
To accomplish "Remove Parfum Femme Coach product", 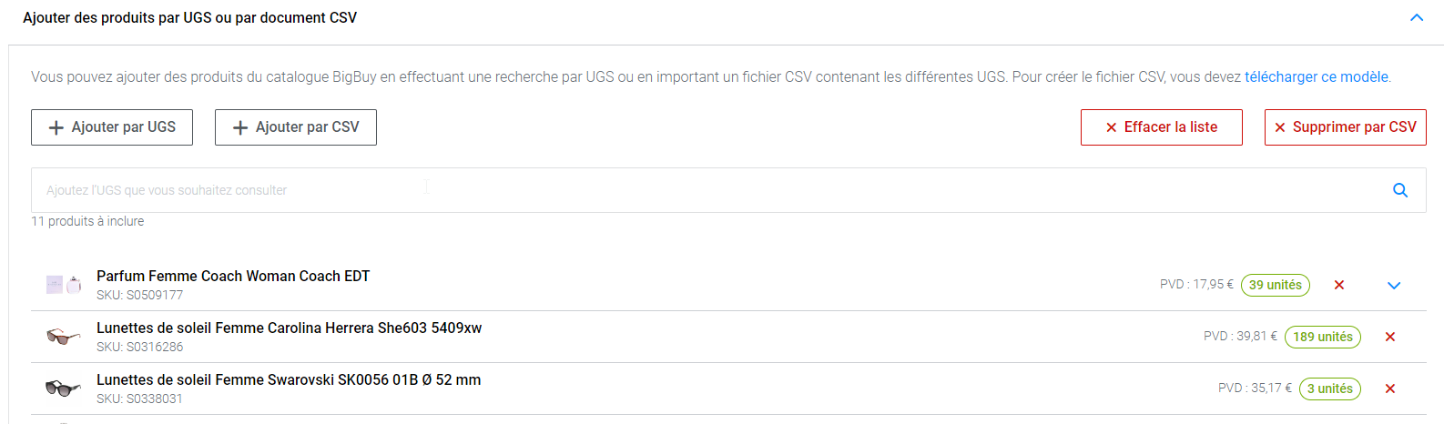I will (1339, 285).
